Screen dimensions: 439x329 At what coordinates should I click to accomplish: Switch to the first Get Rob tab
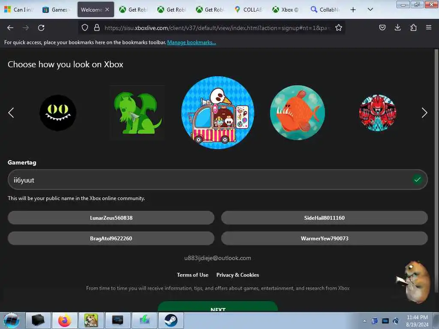[x=134, y=9]
